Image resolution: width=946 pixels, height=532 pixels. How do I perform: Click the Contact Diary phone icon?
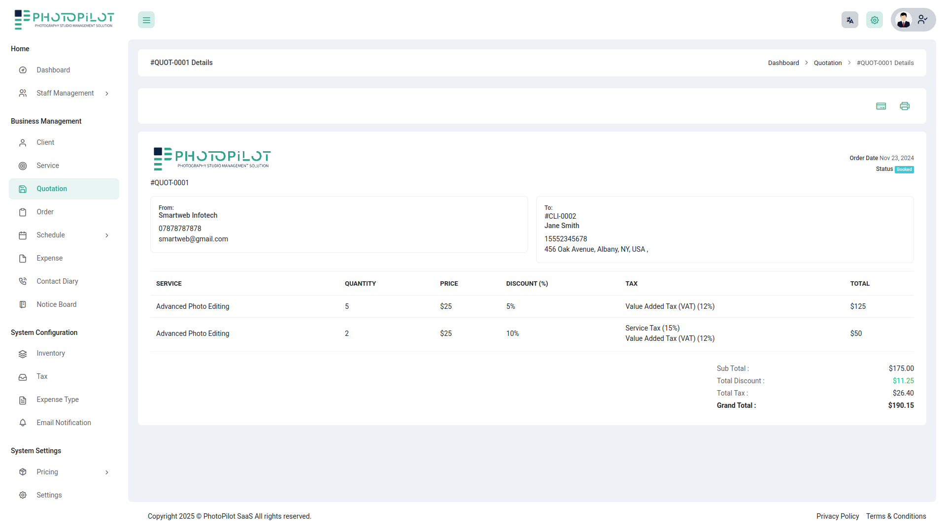click(x=23, y=281)
